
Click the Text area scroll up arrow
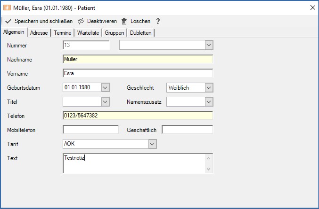pos(209,158)
